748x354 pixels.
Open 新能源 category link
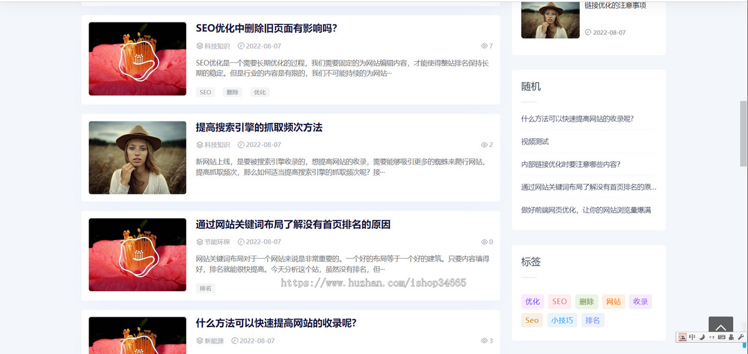tap(214, 341)
